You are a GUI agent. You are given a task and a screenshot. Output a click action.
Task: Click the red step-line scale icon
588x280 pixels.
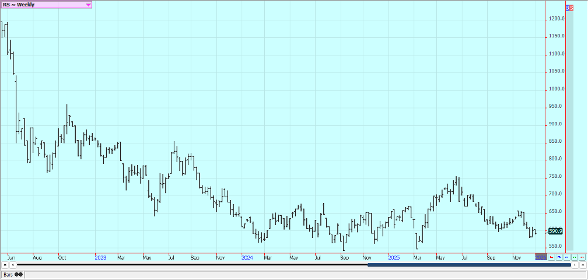coord(551,257)
